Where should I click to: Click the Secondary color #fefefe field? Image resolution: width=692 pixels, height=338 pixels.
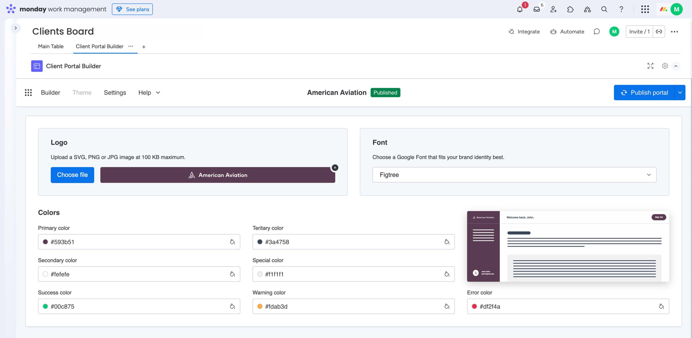[x=139, y=274]
